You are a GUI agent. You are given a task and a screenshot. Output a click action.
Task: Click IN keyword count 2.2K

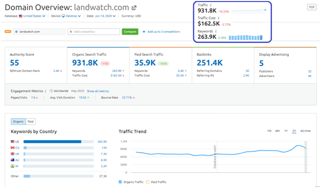(104, 166)
